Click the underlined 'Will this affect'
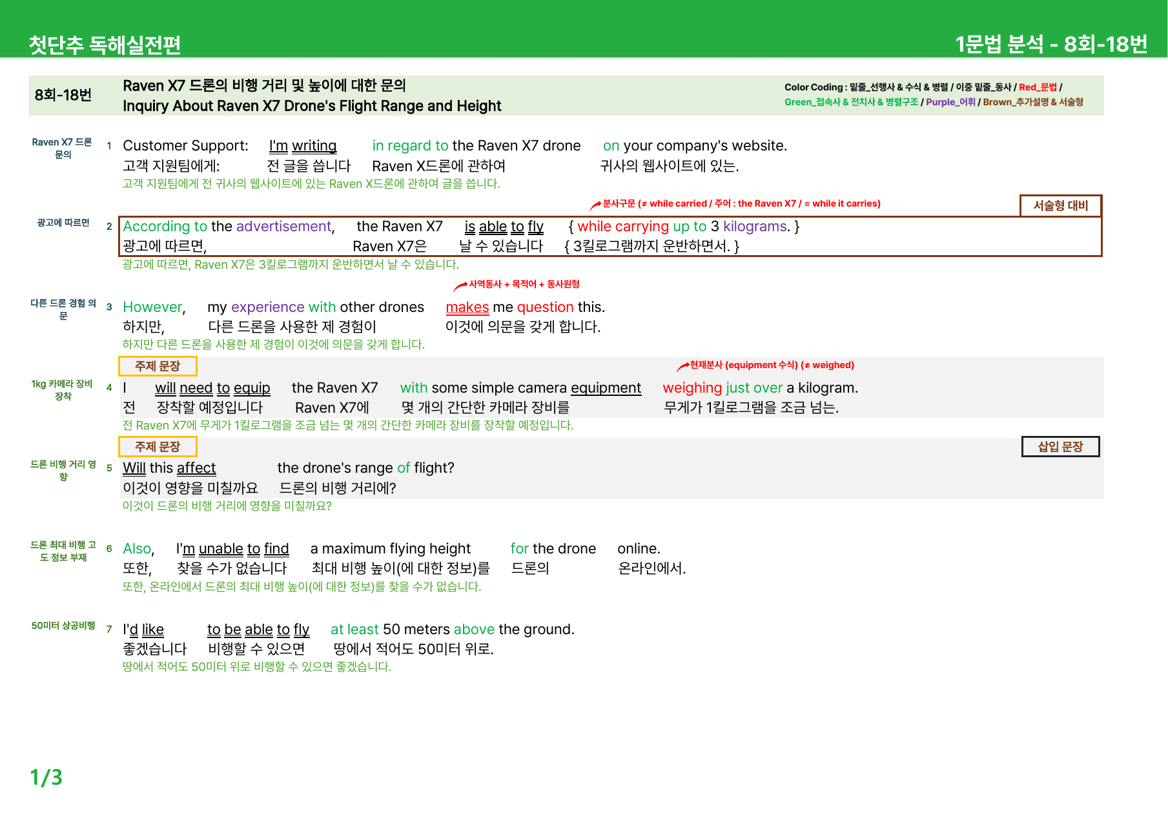This screenshot has width=1168, height=826. tap(169, 468)
